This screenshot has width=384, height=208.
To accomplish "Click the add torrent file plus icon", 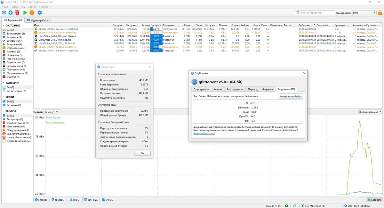I will click(x=11, y=12).
